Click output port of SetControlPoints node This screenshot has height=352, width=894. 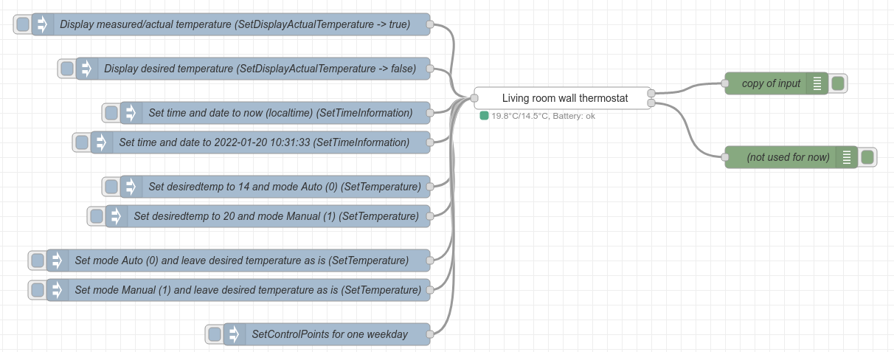pos(430,334)
